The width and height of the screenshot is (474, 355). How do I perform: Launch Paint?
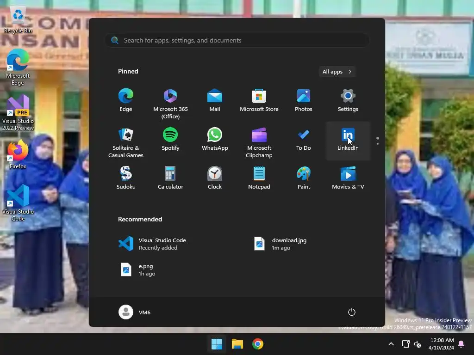click(304, 178)
